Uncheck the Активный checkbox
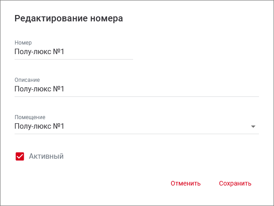274x206 pixels. pyautogui.click(x=20, y=156)
